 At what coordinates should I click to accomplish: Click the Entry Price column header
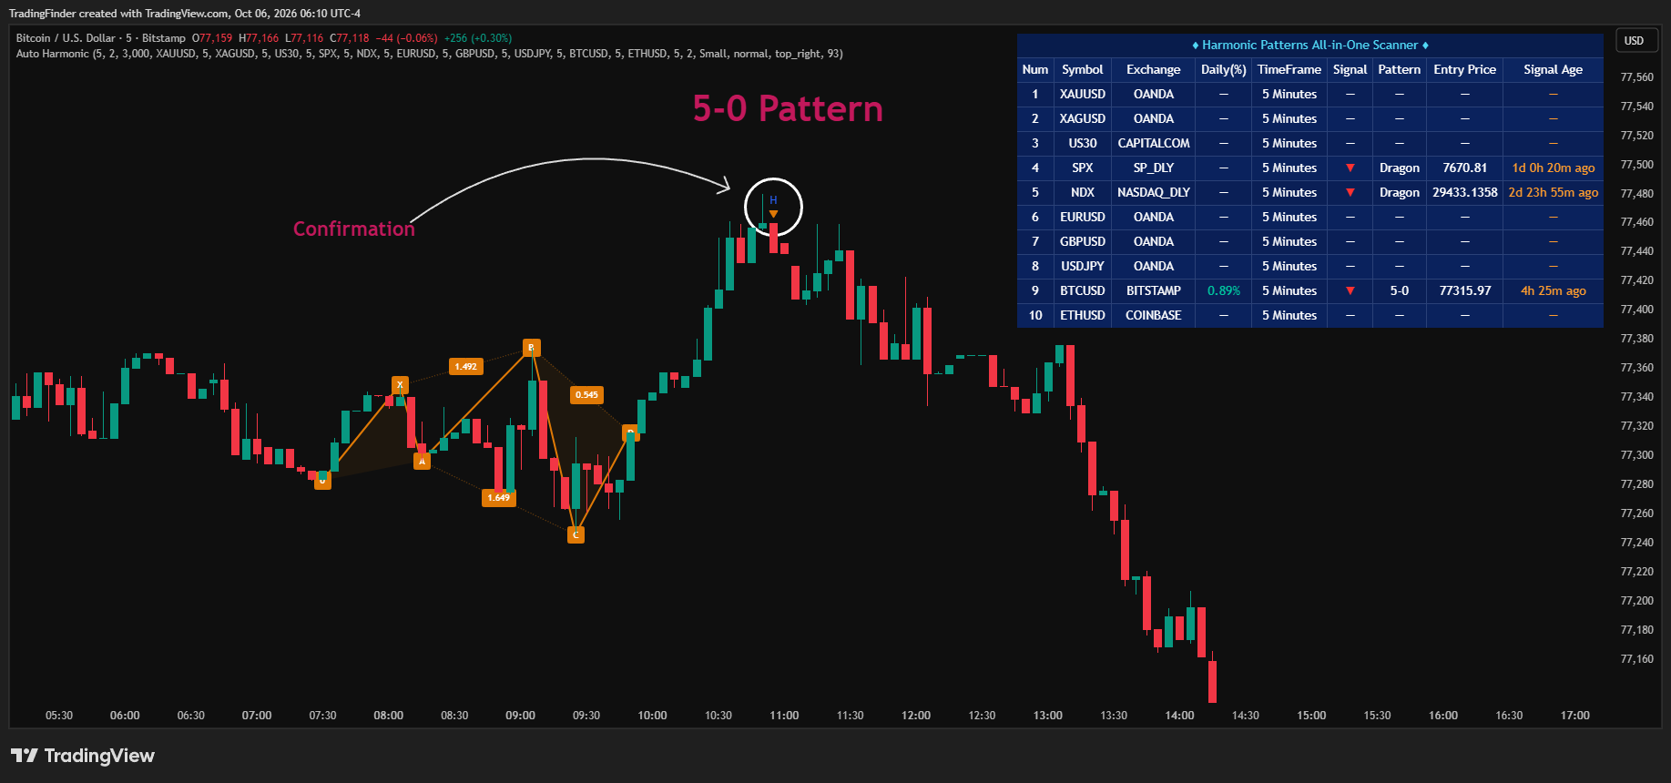1465,69
